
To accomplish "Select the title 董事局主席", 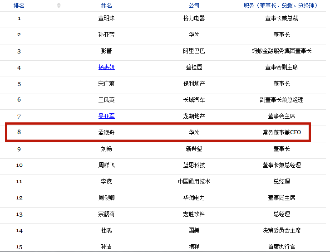I will [x=281, y=198].
